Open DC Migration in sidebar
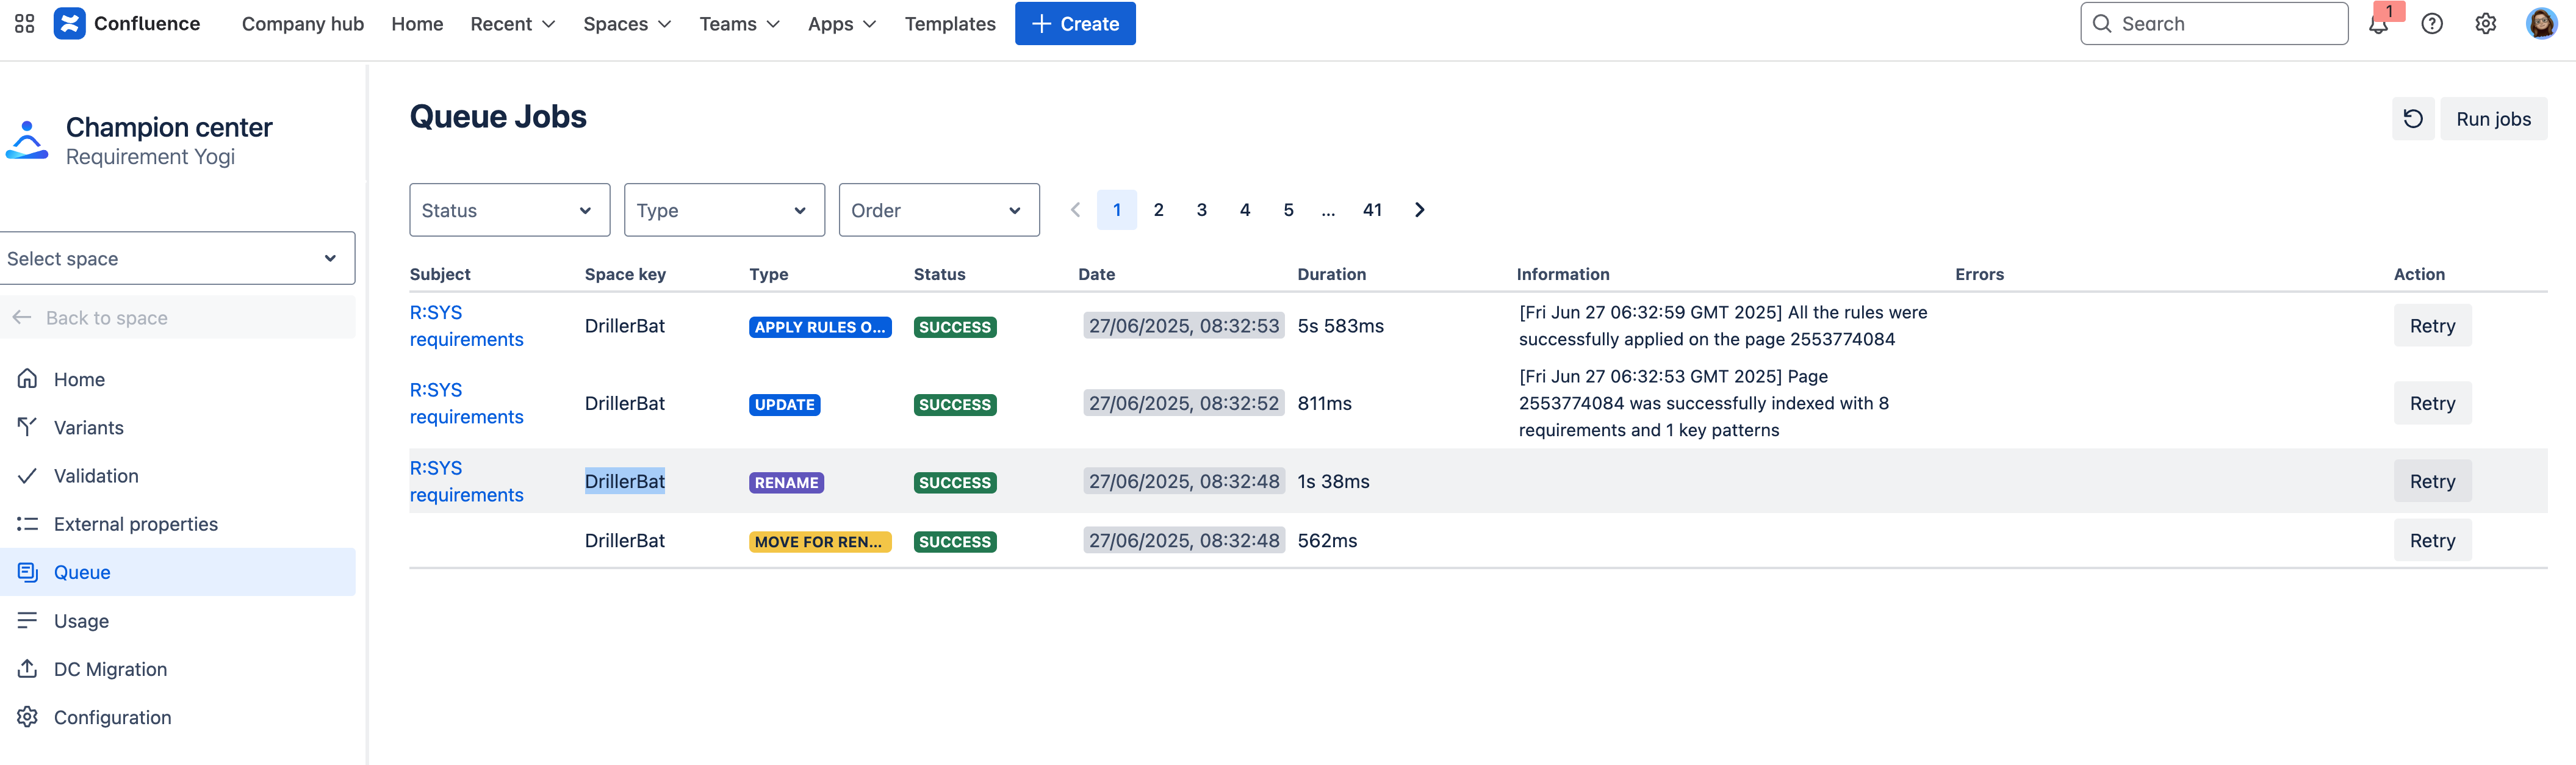The height and width of the screenshot is (765, 2576). click(110, 669)
